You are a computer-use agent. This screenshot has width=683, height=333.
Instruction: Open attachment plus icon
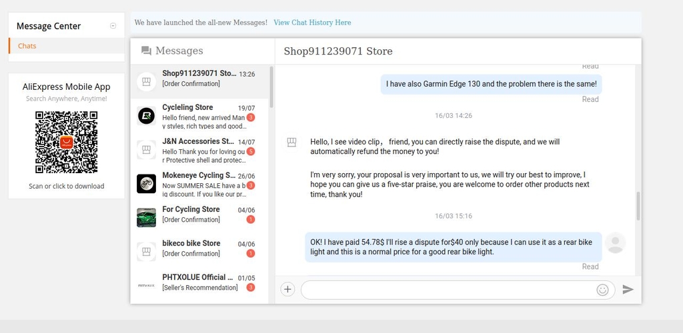[287, 289]
